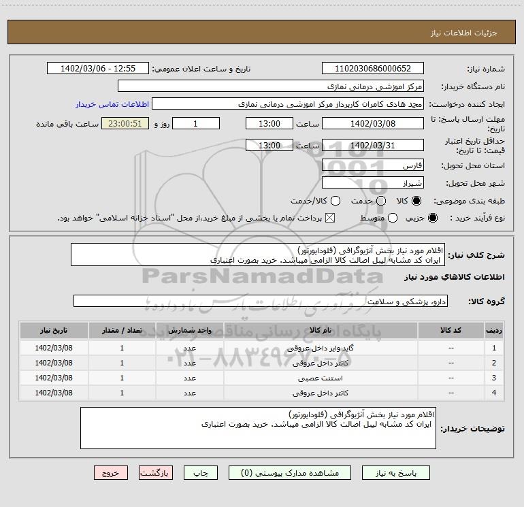This screenshot has height=507, width=524.
Task: Click the توضیحات خریدار text area
Action: (x=258, y=428)
